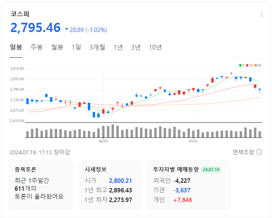This screenshot has height=218, width=272.
Task: Click the down-triangle price change indicator
Action: point(67,29)
